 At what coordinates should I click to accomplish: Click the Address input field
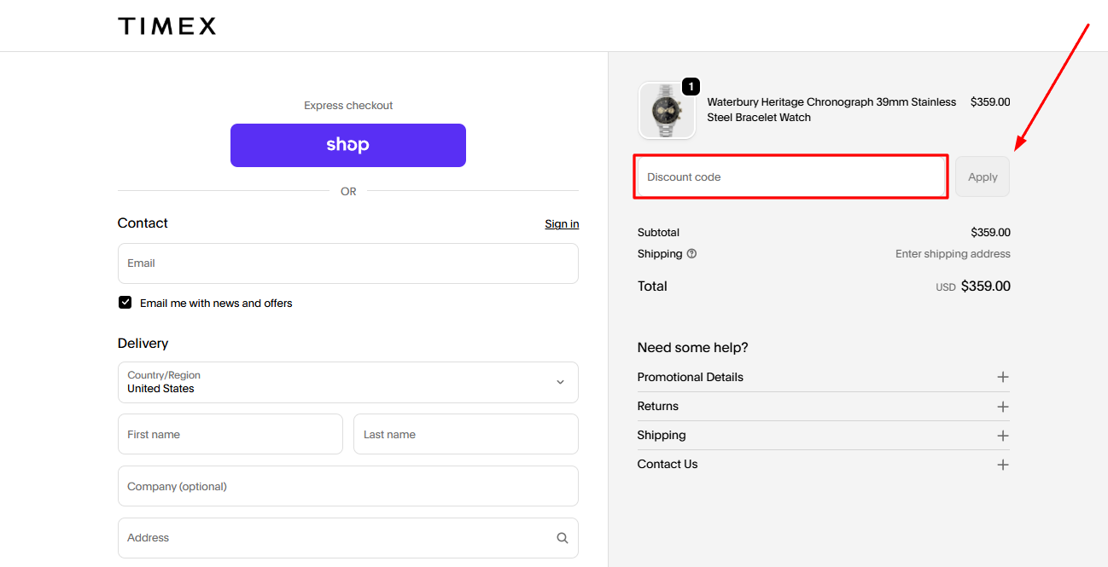pos(348,538)
